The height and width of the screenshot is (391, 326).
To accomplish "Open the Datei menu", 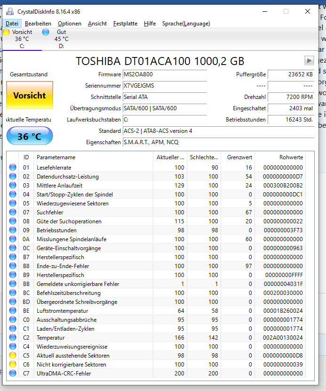I will [x=12, y=24].
